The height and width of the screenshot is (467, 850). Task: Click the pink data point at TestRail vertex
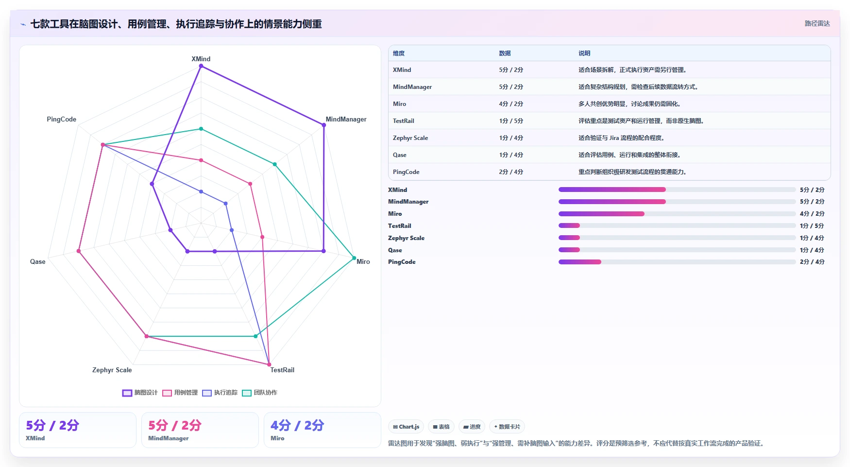click(269, 364)
